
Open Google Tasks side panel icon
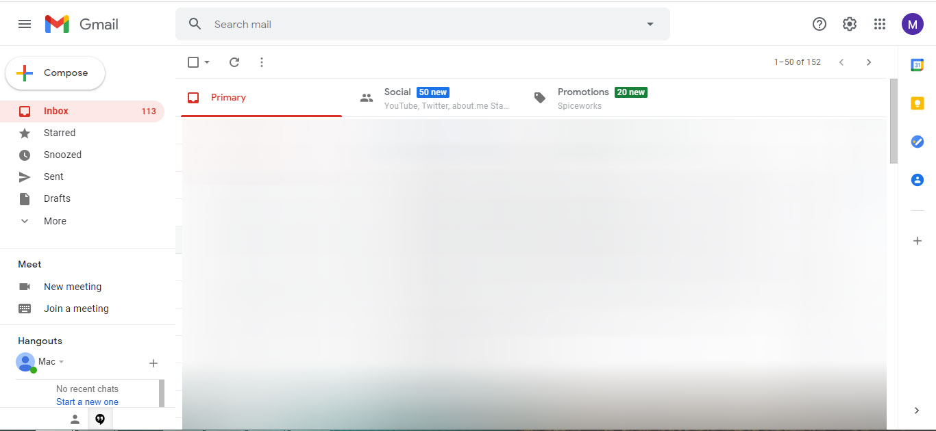tap(917, 142)
